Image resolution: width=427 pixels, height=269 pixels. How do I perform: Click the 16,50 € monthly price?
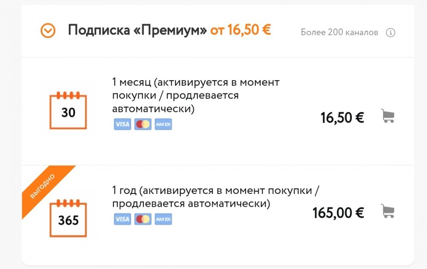click(x=342, y=117)
